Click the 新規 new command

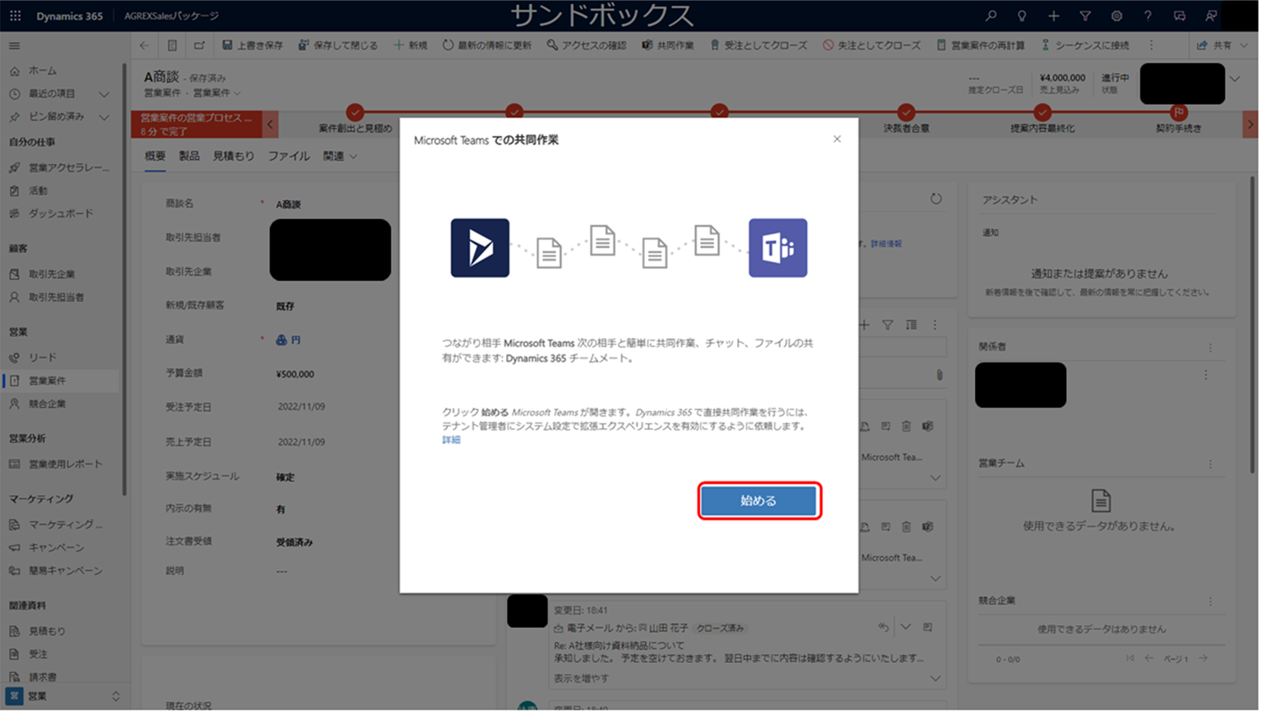pos(410,46)
